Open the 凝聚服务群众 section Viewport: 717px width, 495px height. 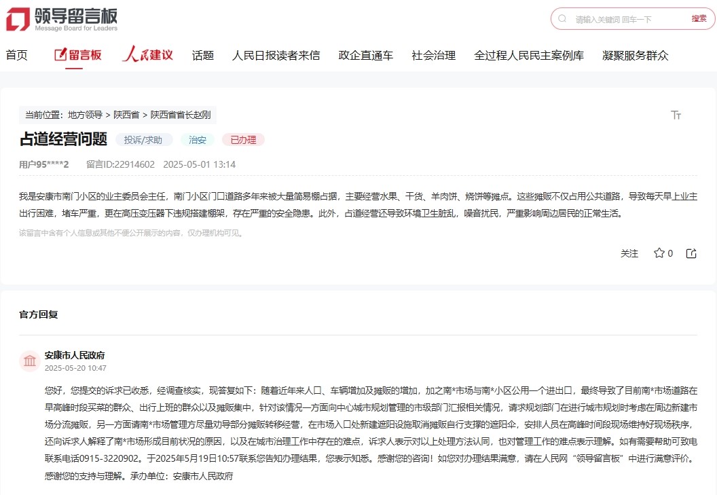point(636,55)
